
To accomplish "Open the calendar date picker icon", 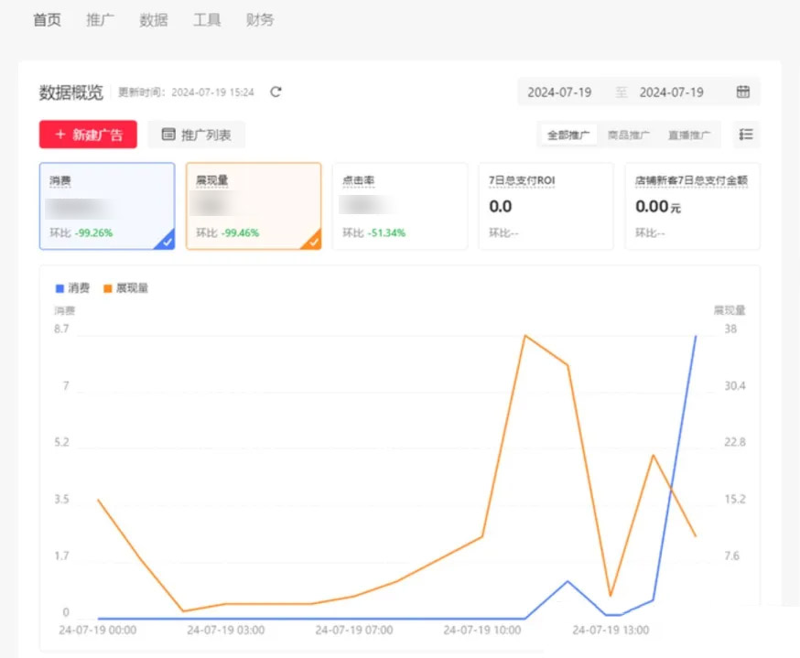I will click(x=743, y=92).
